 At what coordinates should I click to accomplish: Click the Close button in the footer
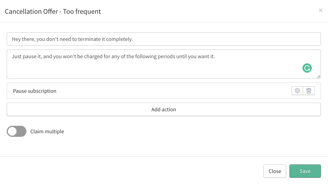pyautogui.click(x=275, y=171)
